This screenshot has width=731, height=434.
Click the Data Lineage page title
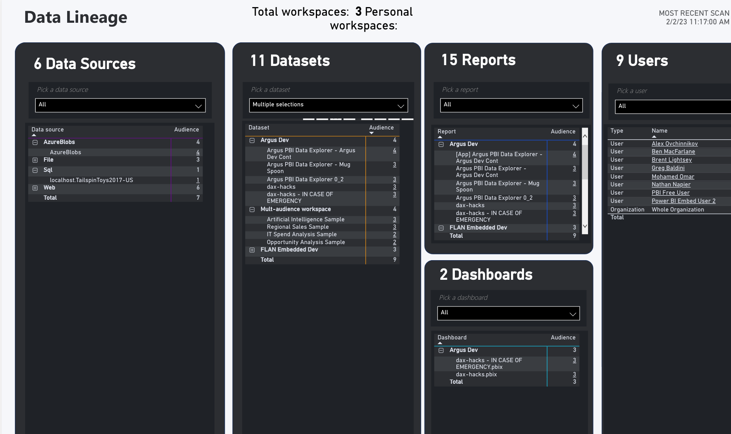76,17
